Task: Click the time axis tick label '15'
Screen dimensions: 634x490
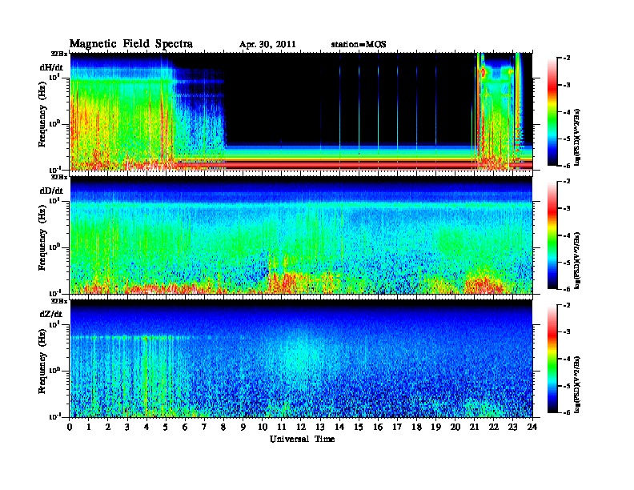Action: click(x=359, y=427)
